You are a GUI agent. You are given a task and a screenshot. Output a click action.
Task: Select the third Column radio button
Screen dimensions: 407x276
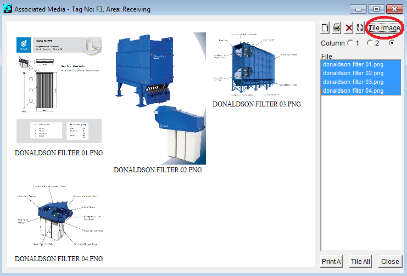[x=392, y=43]
